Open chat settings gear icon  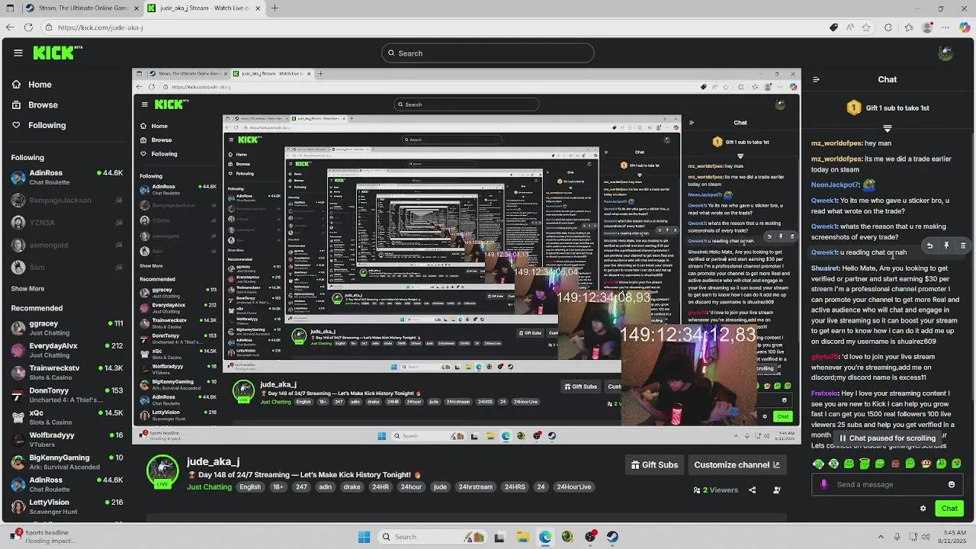[923, 509]
